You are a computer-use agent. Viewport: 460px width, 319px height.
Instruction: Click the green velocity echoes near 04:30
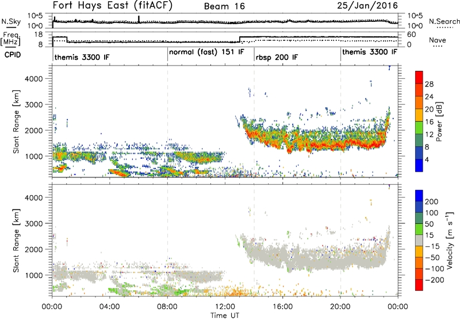pos(117,290)
